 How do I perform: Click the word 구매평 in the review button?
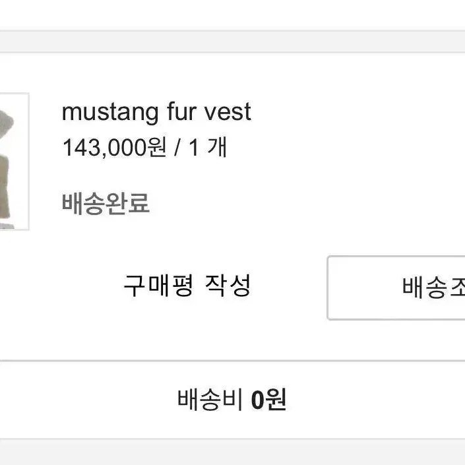pos(159,286)
